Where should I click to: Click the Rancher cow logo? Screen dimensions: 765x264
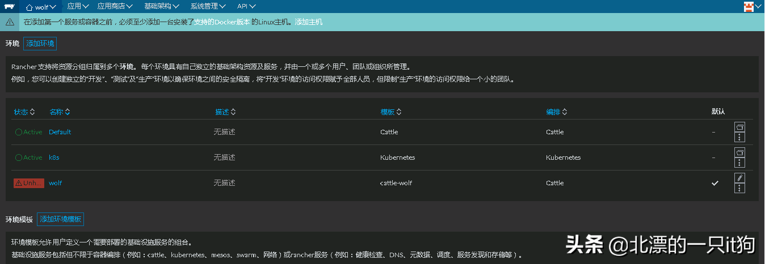tap(9, 6)
